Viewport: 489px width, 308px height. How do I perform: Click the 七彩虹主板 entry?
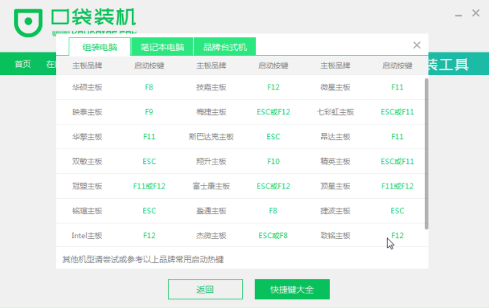336,112
